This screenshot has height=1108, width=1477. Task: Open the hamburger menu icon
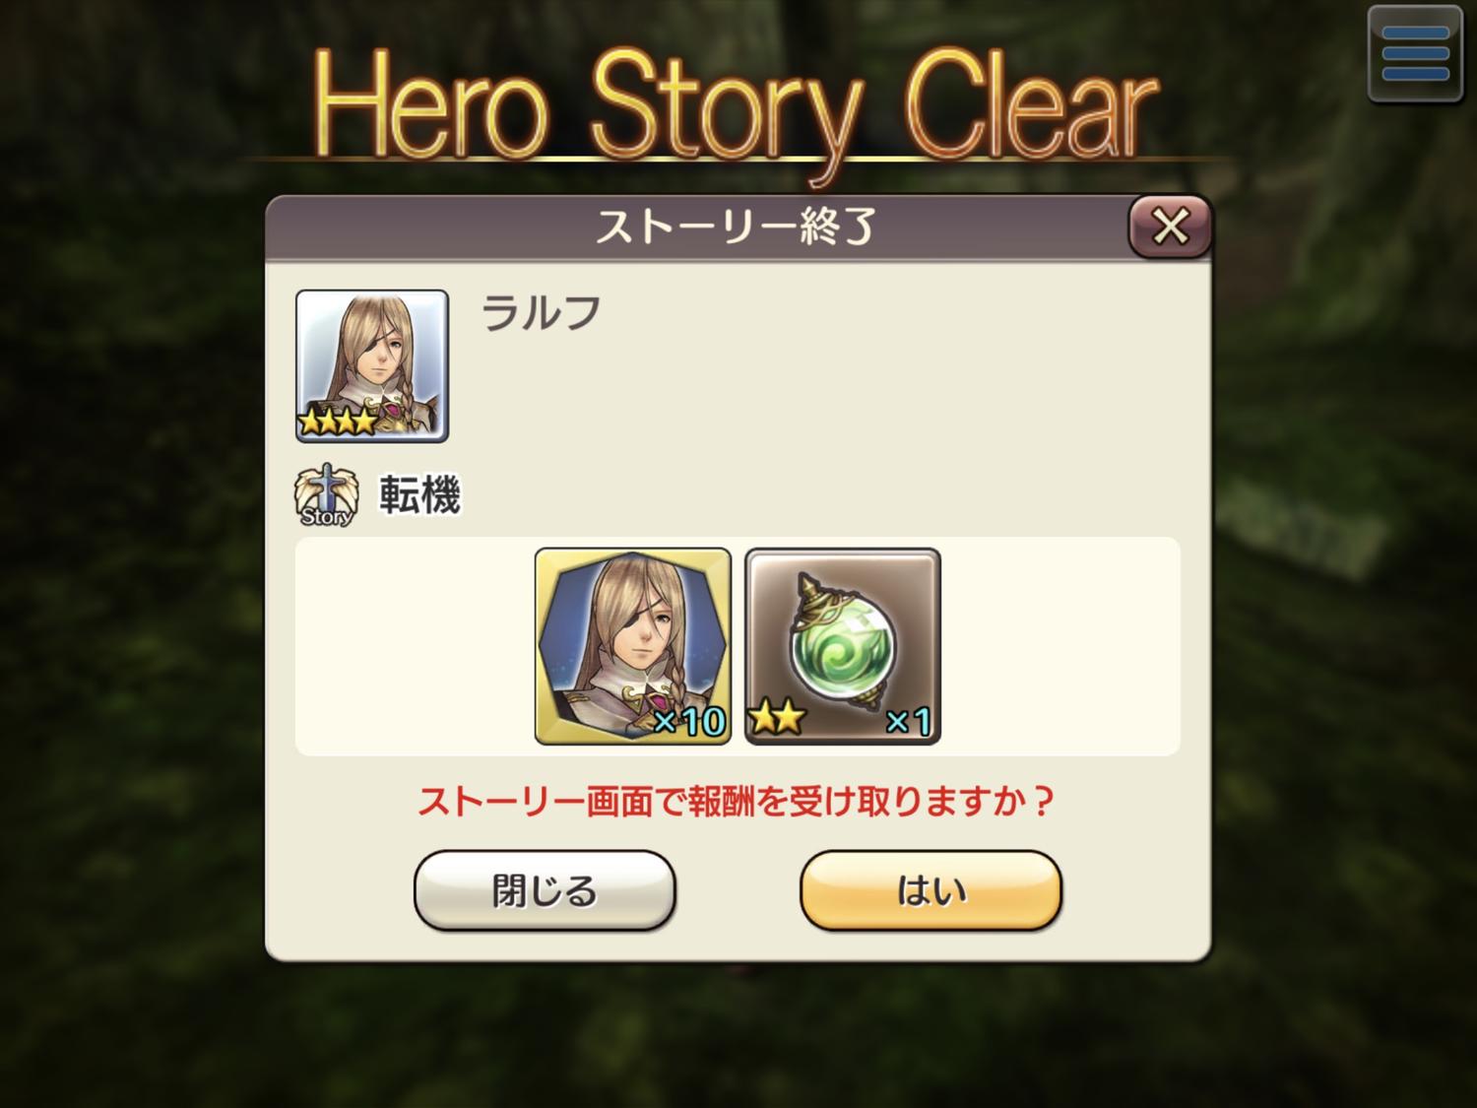1415,53
